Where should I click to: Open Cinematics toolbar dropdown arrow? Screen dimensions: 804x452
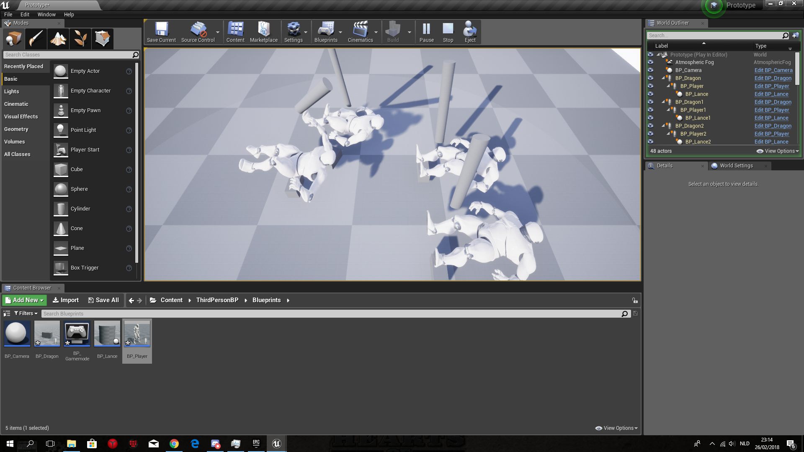[376, 32]
